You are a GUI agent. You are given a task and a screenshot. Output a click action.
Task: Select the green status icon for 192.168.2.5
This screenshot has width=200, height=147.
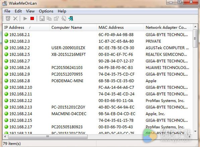click(x=6, y=55)
